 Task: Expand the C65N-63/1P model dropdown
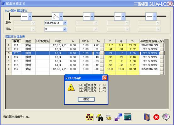pyautogui.click(x=65, y=23)
